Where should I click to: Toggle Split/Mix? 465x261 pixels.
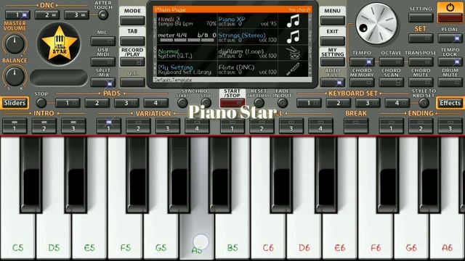tap(103, 83)
